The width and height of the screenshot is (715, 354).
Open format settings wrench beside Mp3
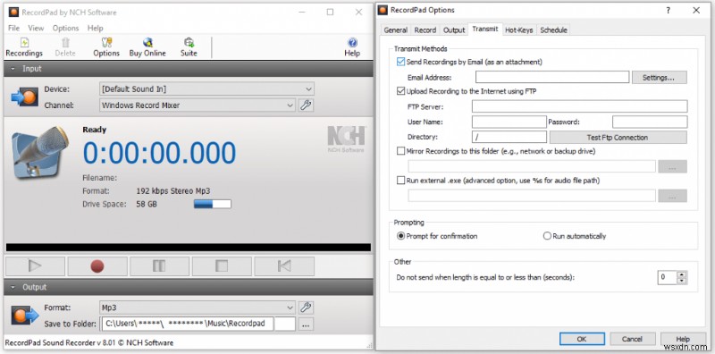306,308
